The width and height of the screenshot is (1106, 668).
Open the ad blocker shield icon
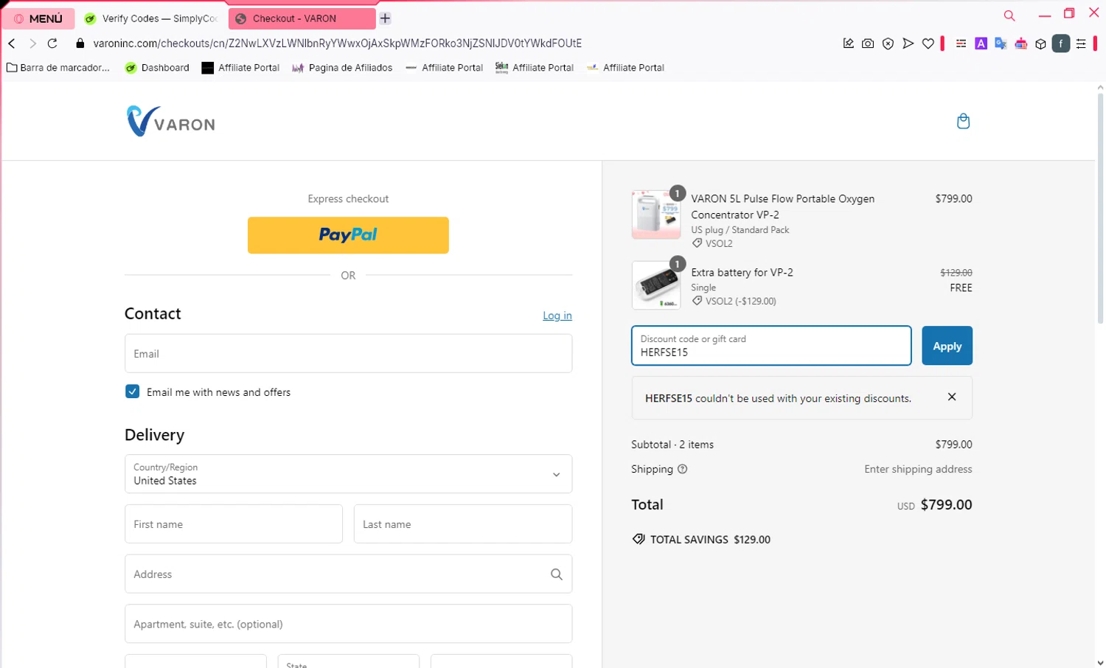click(x=888, y=44)
